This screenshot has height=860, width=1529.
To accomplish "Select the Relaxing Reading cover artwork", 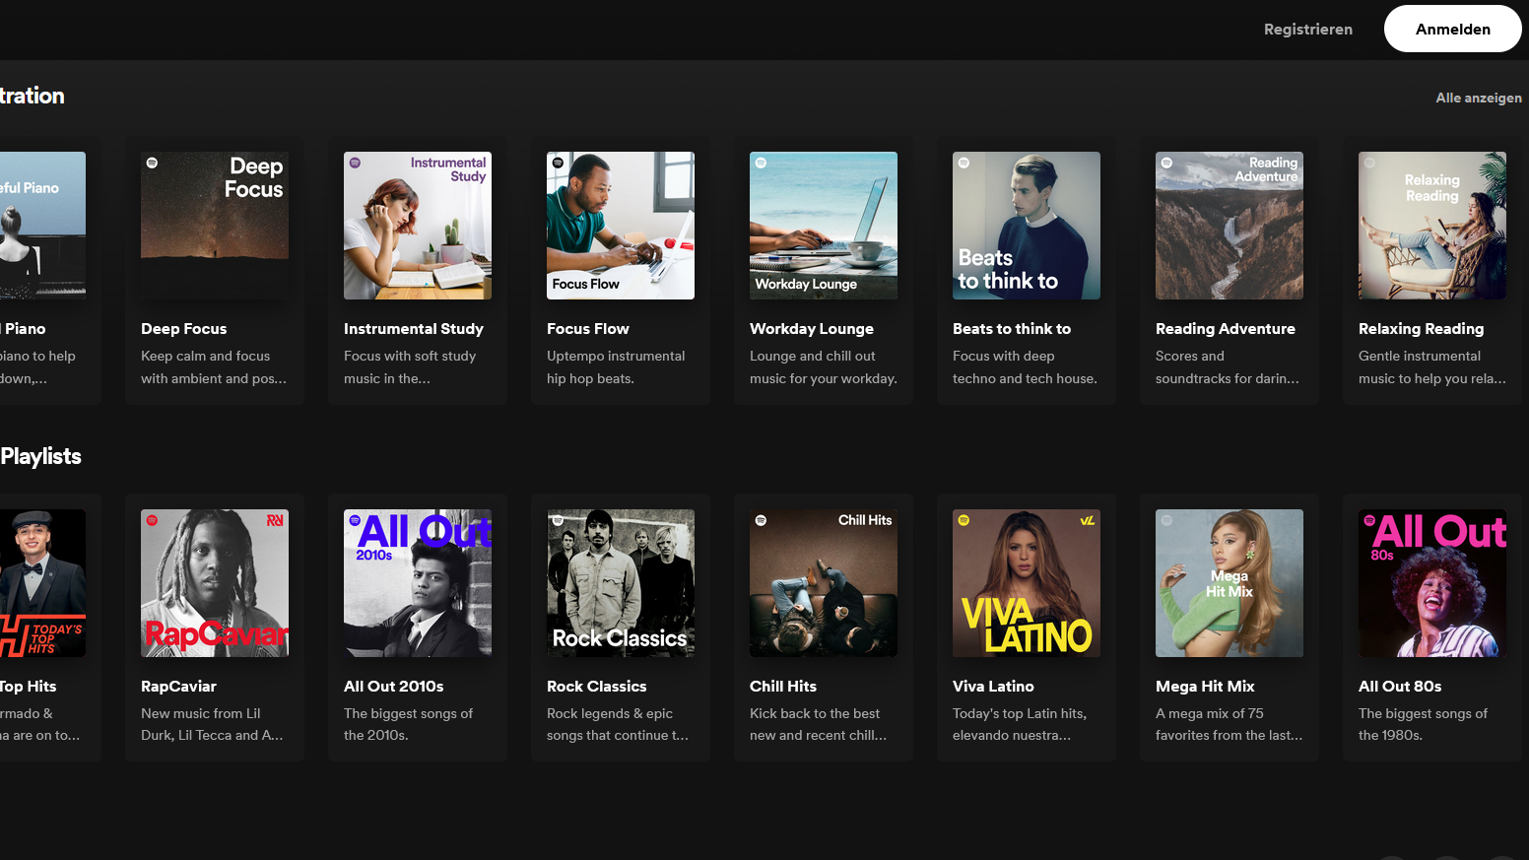I will tap(1431, 225).
